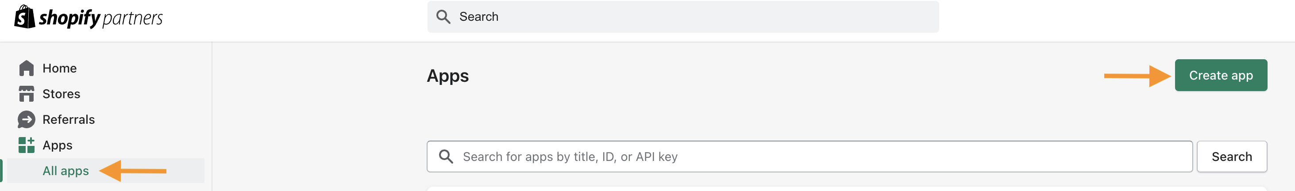This screenshot has width=1295, height=191.
Task: Open the Home sidebar item
Action: (59, 68)
